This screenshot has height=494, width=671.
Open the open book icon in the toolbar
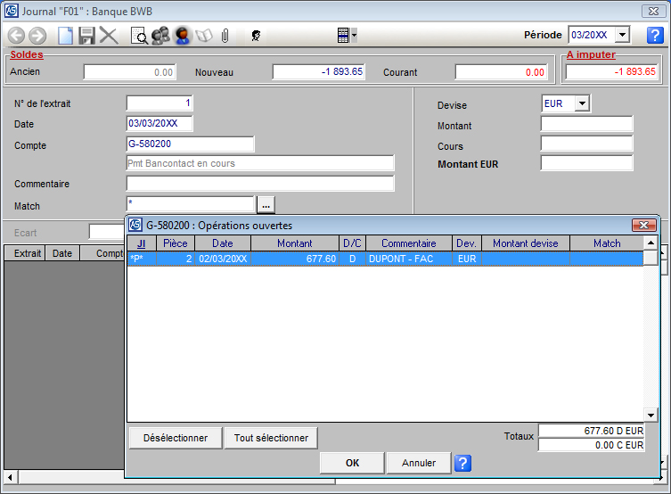tap(204, 36)
